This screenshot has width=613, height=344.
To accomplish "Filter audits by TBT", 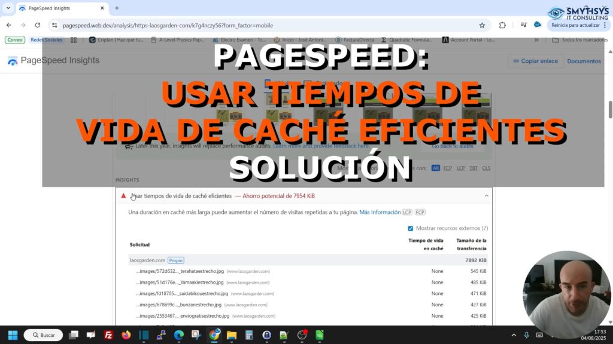I will 474,168.
